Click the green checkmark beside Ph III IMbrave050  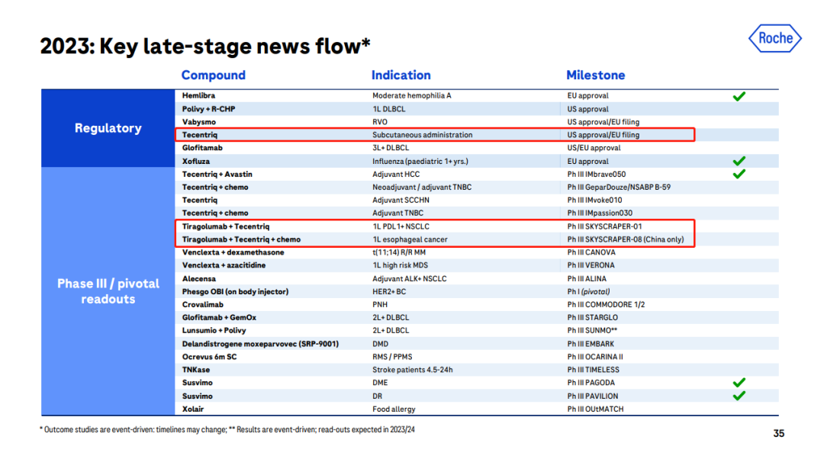point(739,174)
